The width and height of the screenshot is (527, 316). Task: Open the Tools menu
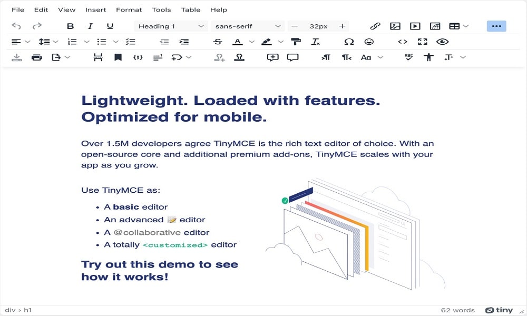(x=161, y=9)
